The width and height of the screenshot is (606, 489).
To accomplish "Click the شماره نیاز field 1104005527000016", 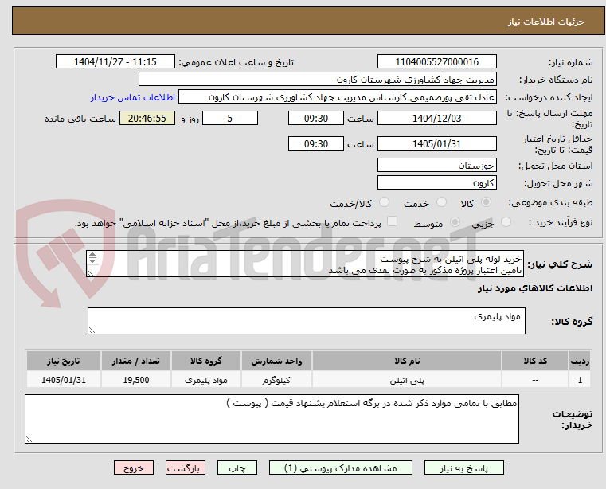I will point(436,62).
